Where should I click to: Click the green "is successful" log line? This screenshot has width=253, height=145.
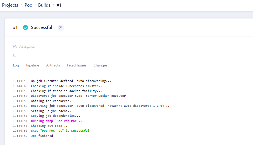(60, 131)
